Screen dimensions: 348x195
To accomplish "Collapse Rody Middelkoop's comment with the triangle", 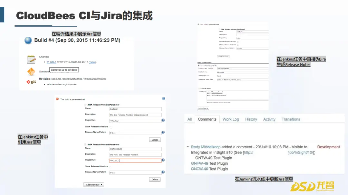I will 188,147.
